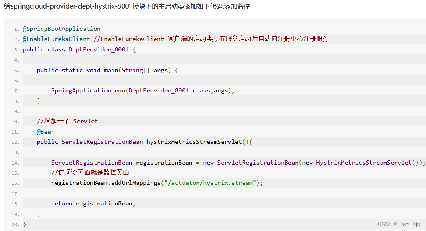
Task: Click 'DeptProvider_8001.class,args' on line 7
Action: coord(178,91)
